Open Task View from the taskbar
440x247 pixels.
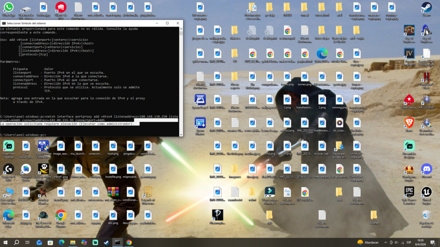click(27, 242)
